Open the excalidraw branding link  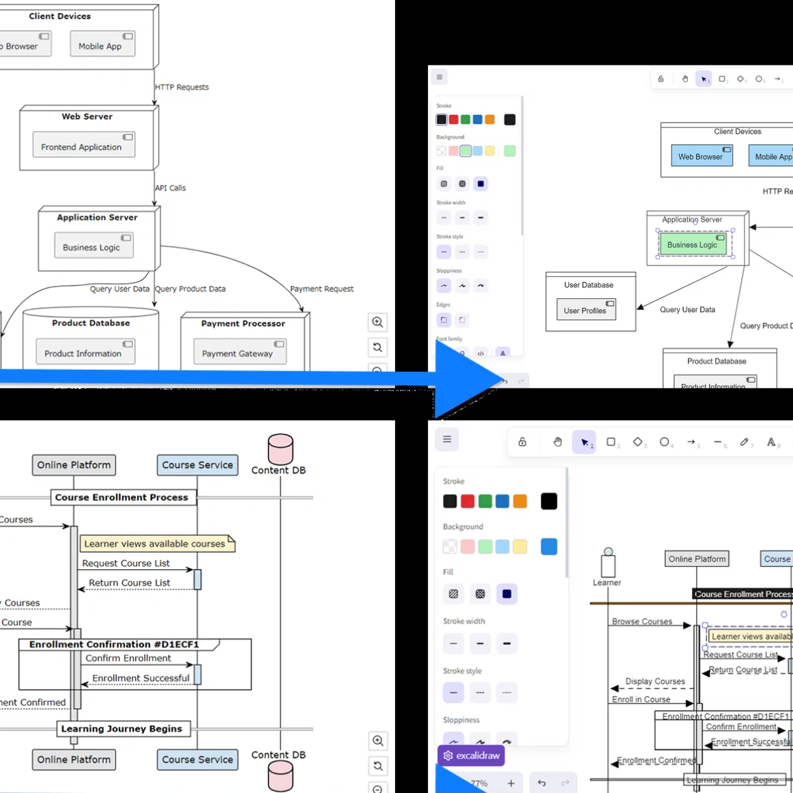pos(471,755)
